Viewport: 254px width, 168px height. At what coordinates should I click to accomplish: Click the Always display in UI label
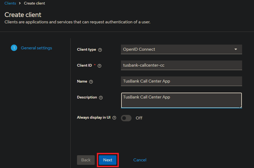coord(94,118)
